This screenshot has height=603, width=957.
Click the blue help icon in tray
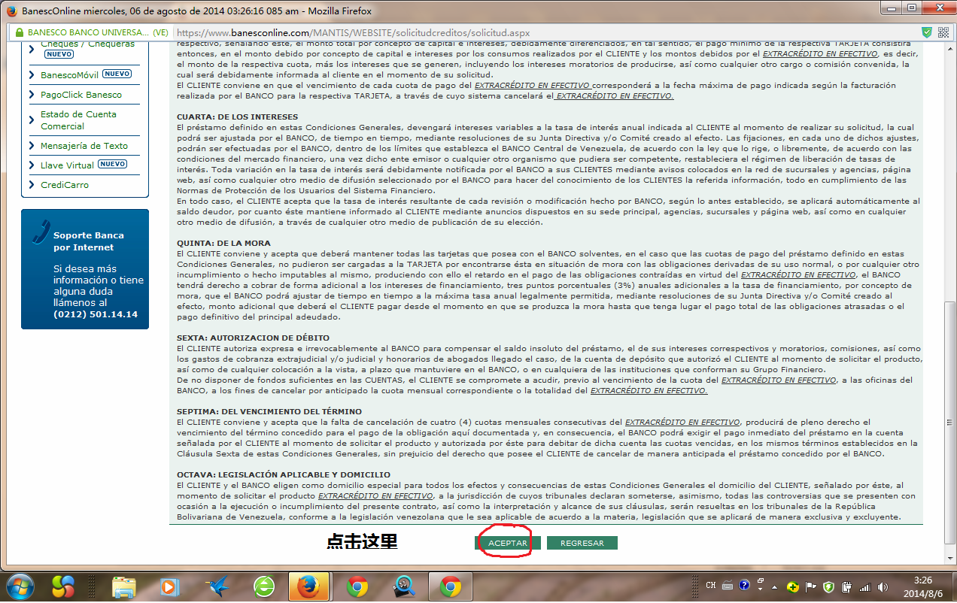(x=744, y=586)
